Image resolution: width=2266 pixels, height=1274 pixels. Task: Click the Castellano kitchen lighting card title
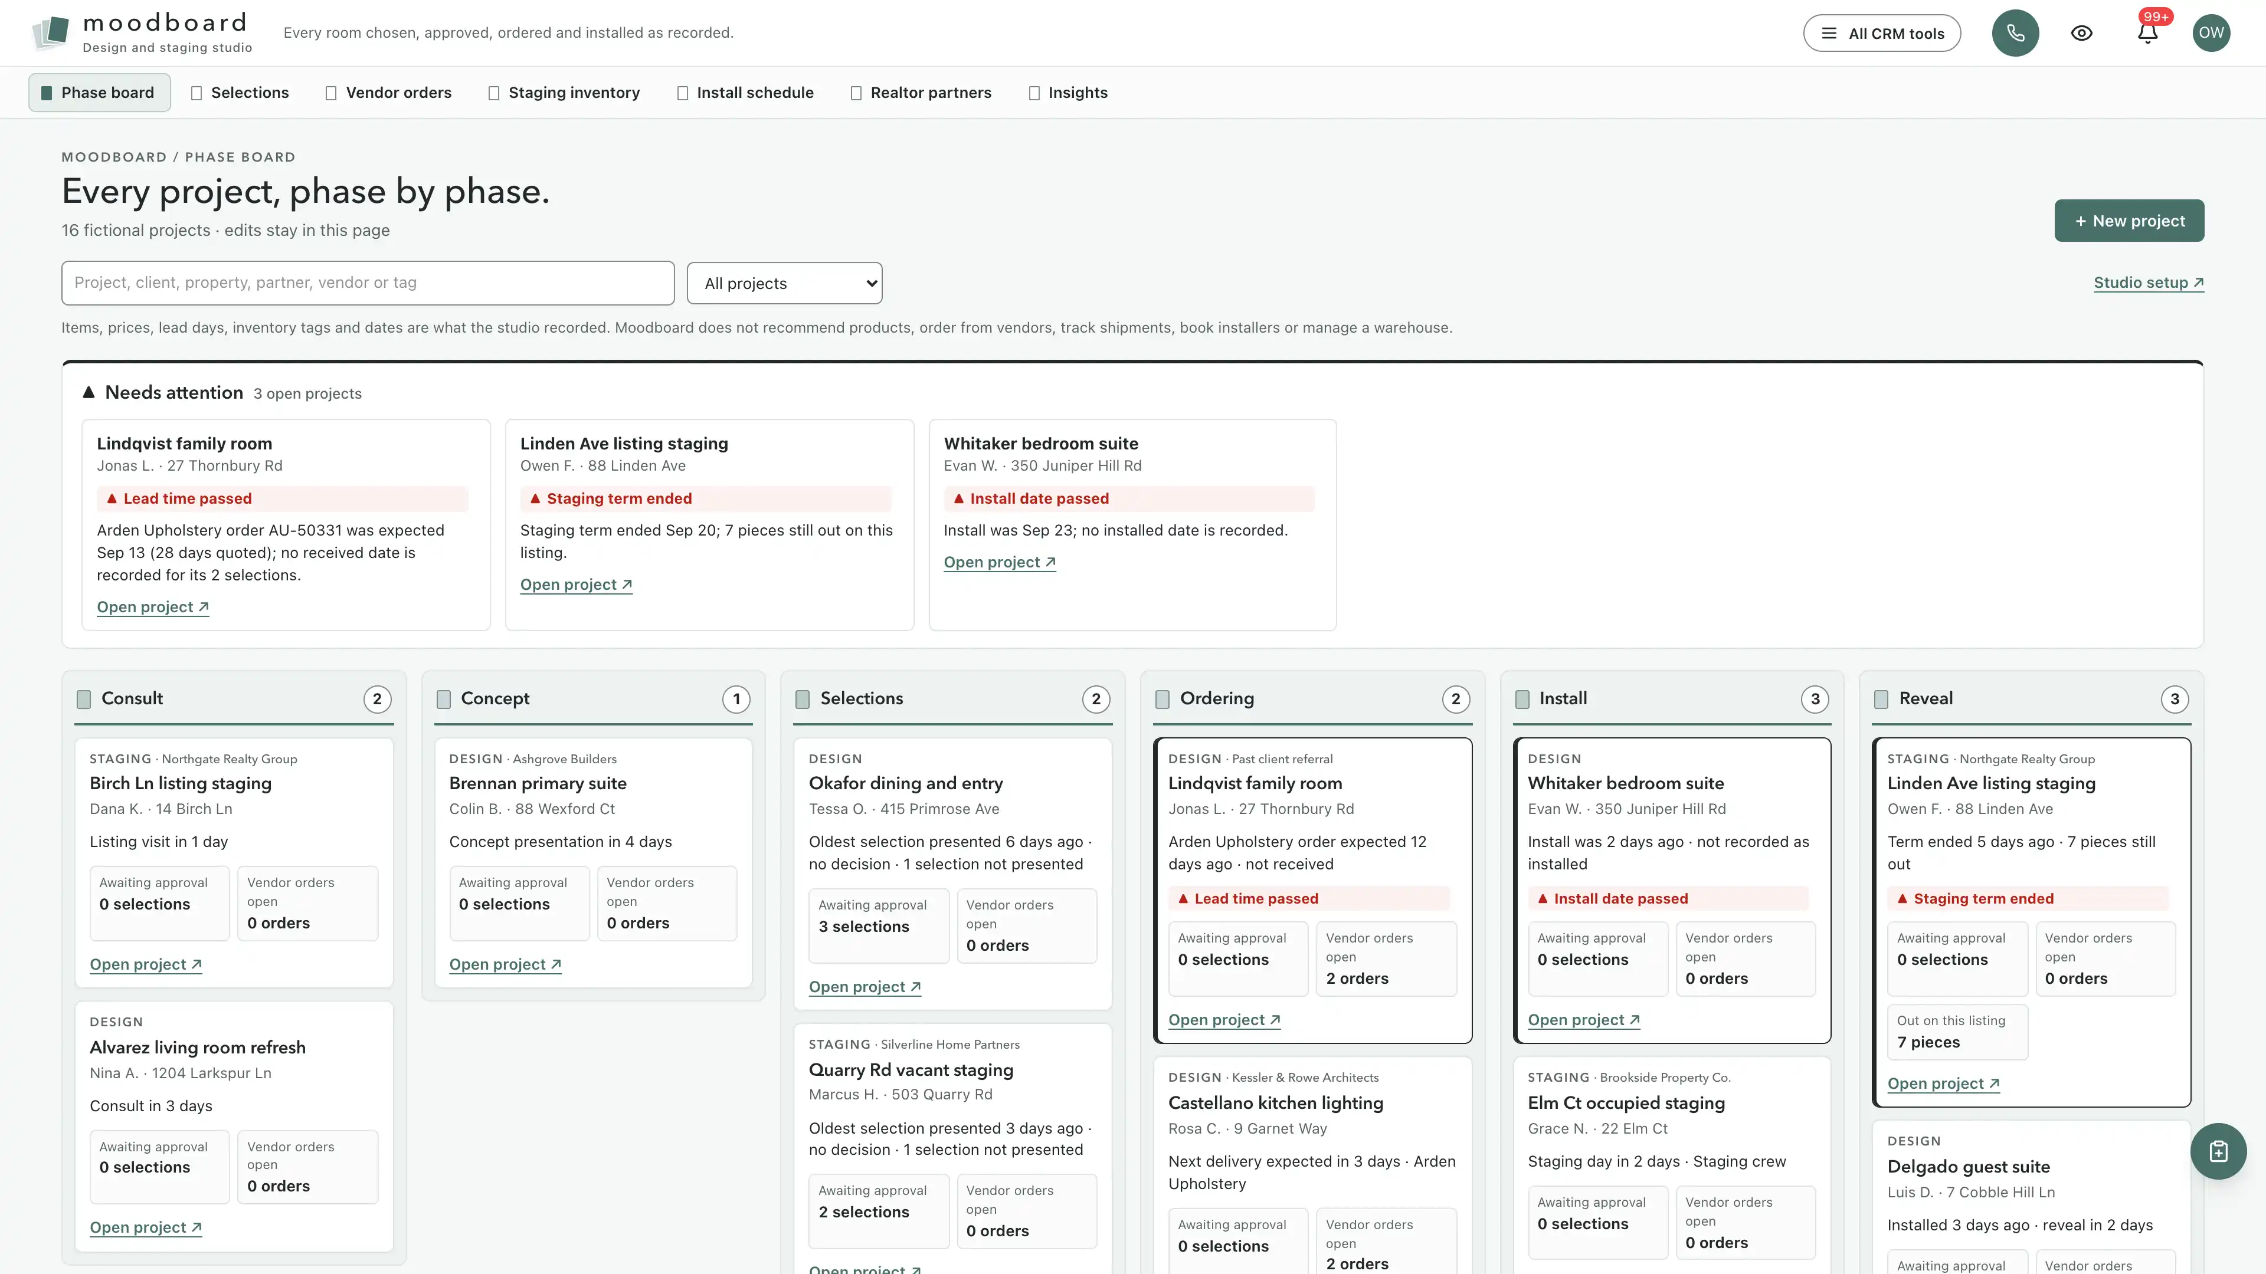[1275, 1102]
